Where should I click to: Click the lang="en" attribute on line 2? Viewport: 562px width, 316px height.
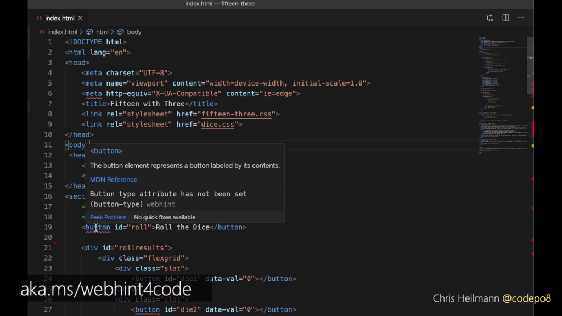pyautogui.click(x=108, y=53)
